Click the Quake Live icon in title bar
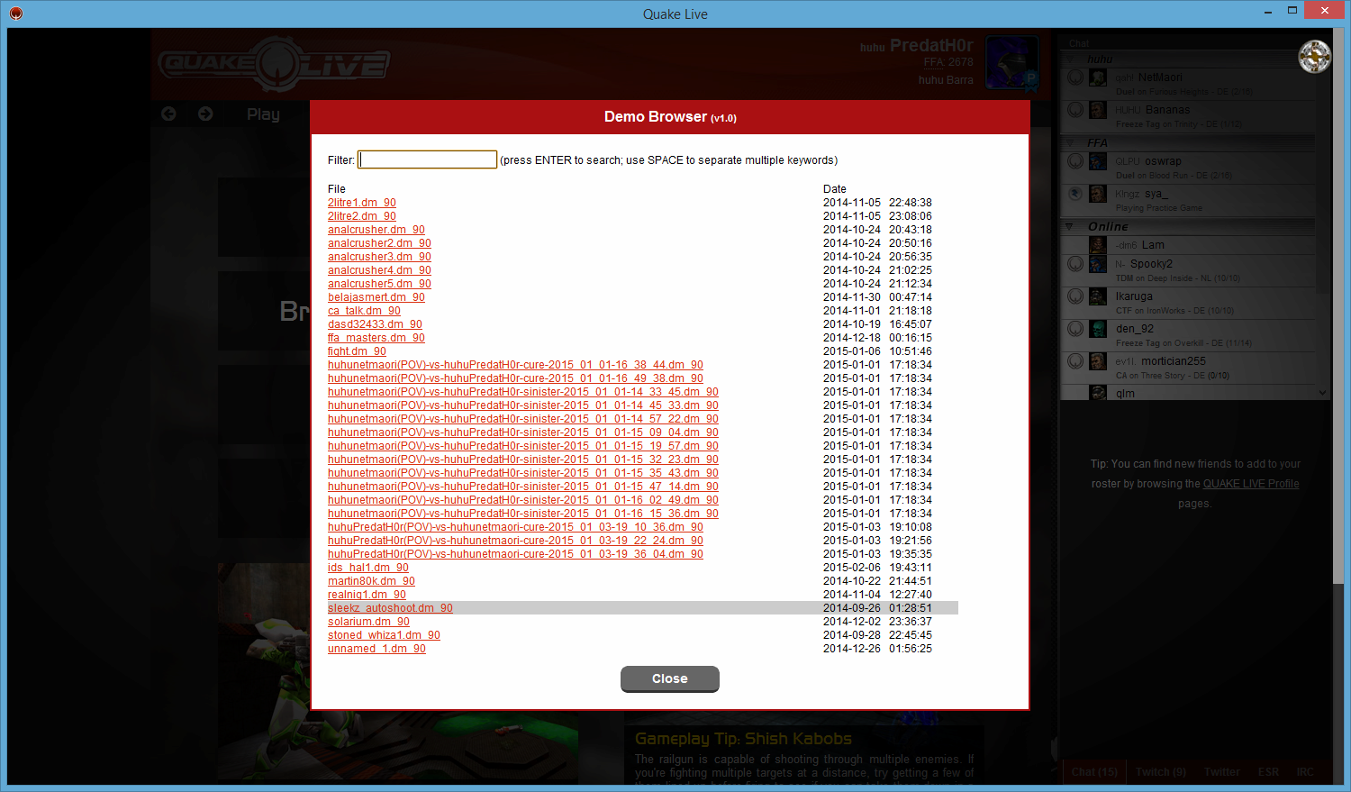Viewport: 1351px width, 792px height. tap(15, 14)
